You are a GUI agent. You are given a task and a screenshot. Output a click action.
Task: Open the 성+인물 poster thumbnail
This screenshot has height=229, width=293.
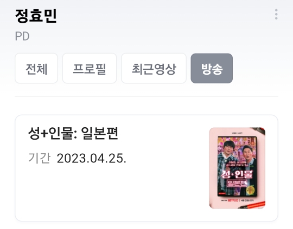click(237, 168)
